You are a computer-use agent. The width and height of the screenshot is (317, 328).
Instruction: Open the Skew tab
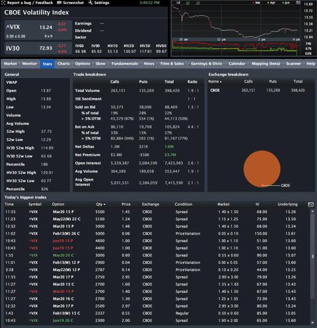pos(100,63)
